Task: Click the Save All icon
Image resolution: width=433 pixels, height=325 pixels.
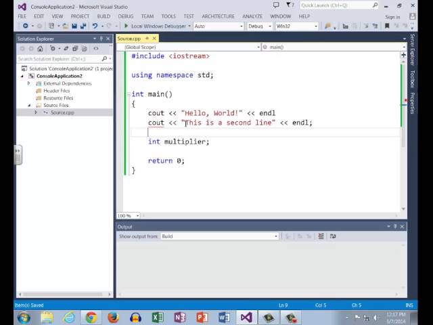Action: [x=83, y=26]
